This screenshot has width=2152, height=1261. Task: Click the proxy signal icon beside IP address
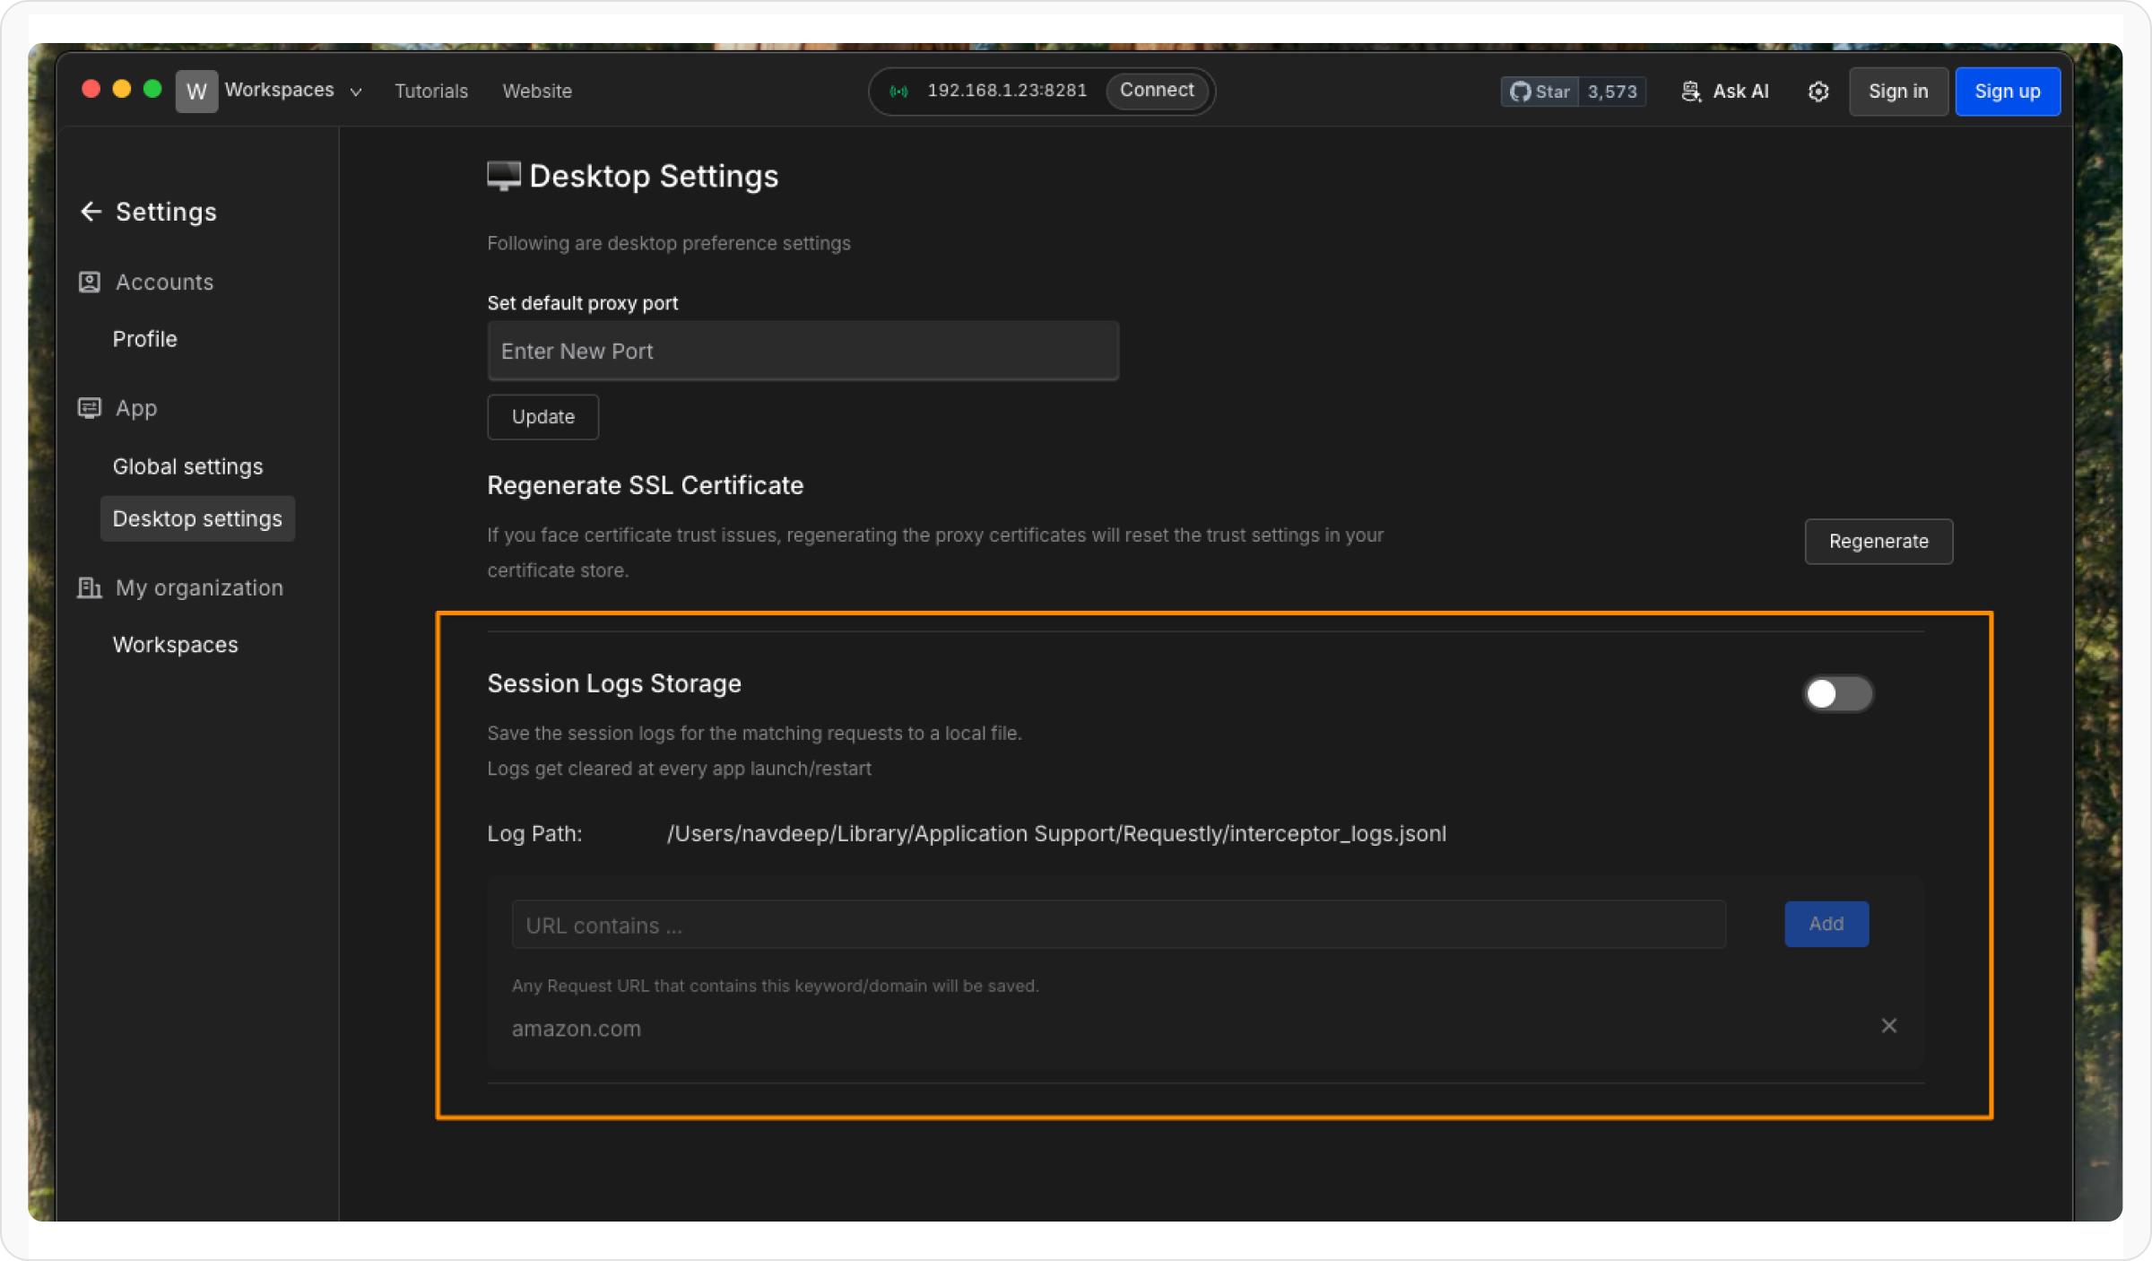tap(899, 91)
